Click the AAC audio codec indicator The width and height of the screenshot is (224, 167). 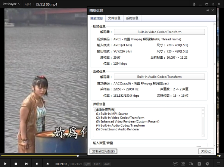tap(107, 164)
